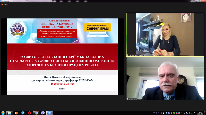The image size is (206, 115).
Task: Select the blonde woman's video tile
Action: click(x=165, y=34)
